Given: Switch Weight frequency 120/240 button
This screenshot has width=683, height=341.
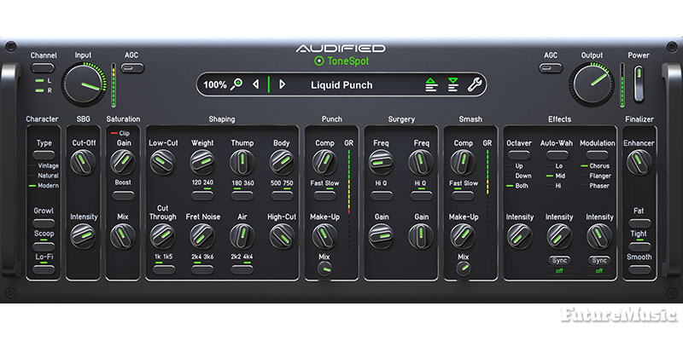Looking at the screenshot, I should pos(202,195).
